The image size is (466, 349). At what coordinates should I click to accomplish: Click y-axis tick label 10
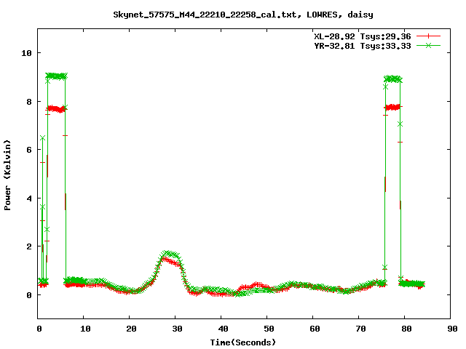click(x=26, y=53)
